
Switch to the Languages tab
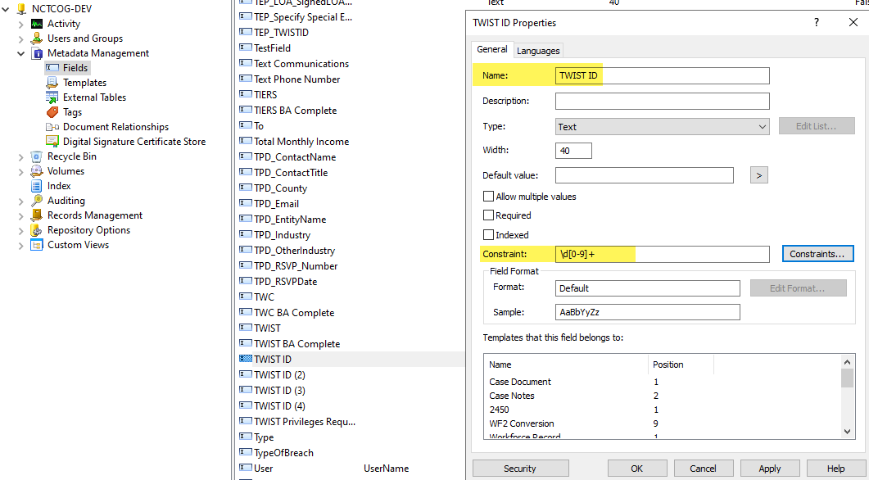538,51
